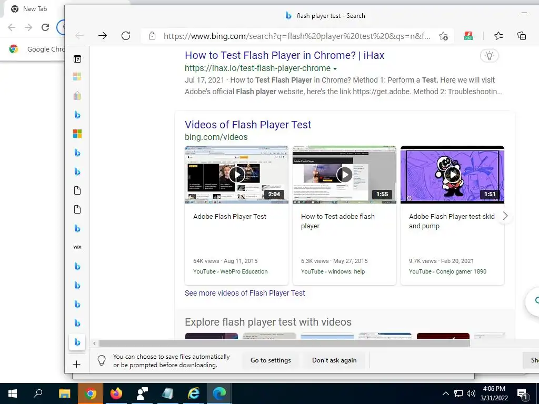This screenshot has height=404, width=539.
Task: Switch to the Wix vertical tab
Action: (77, 247)
